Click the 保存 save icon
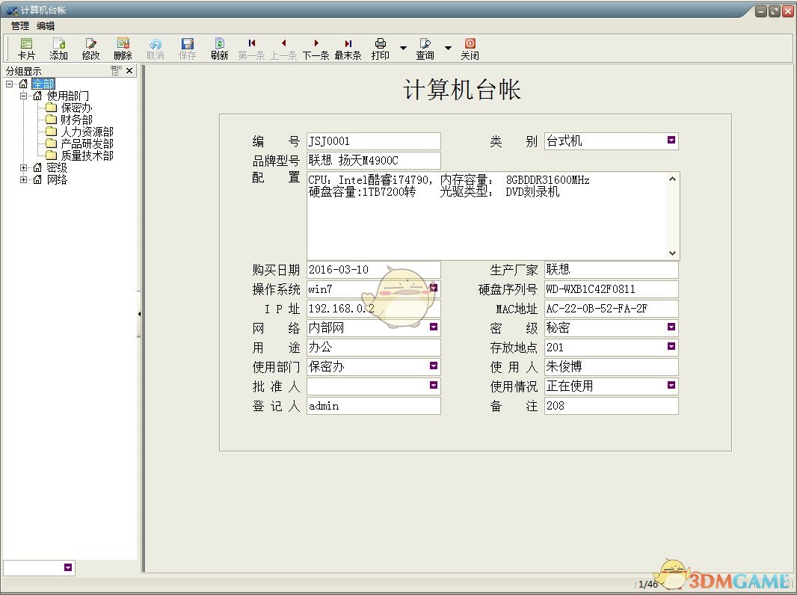This screenshot has width=797, height=595. [x=187, y=49]
